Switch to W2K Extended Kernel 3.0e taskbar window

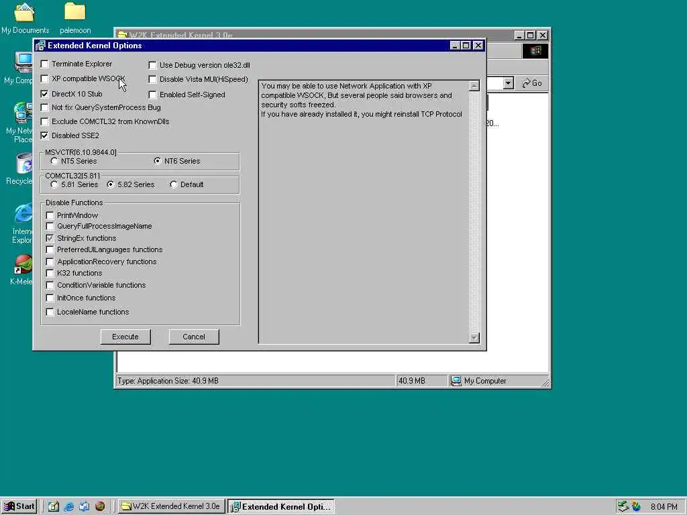171,506
